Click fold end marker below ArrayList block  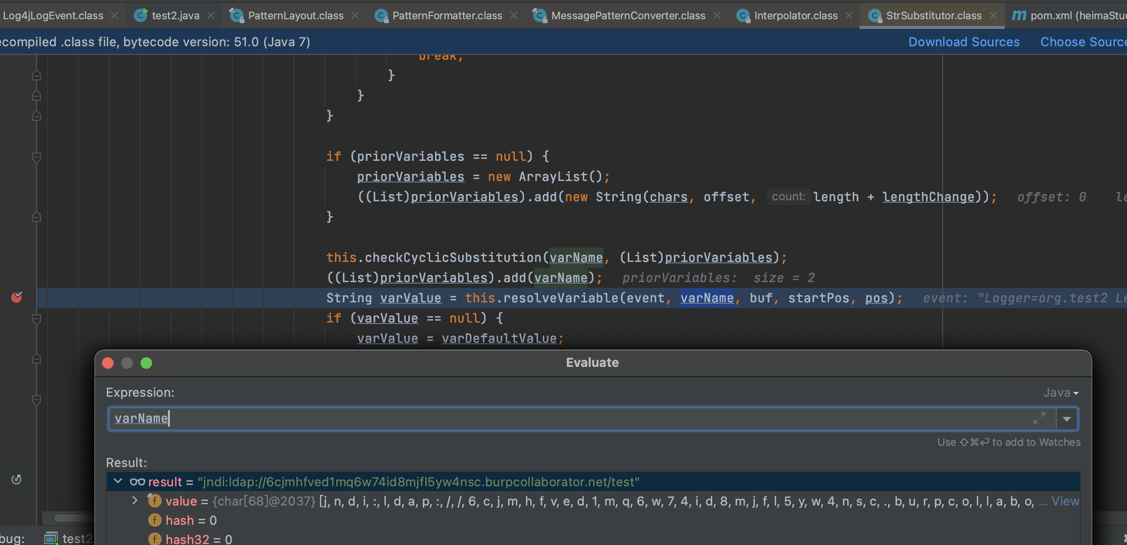37,217
